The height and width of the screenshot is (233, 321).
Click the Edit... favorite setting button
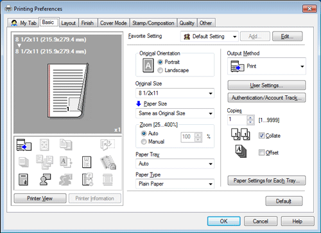pyautogui.click(x=287, y=37)
